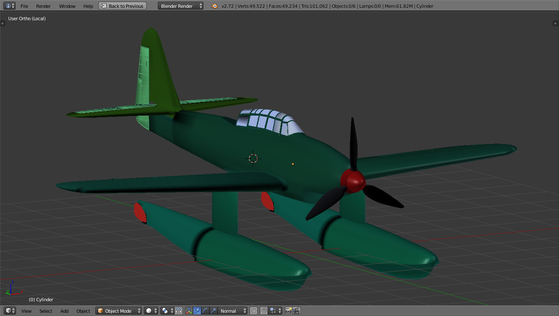Enable the rotate manipulator arc icon
Screen dimensions: 559x316
click(x=205, y=311)
